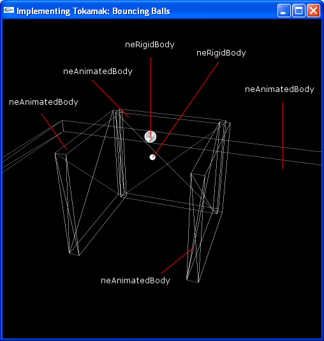Viewport: 324px width, 341px height.
Task: Maximize the Bouncing Balls window
Action: point(298,10)
